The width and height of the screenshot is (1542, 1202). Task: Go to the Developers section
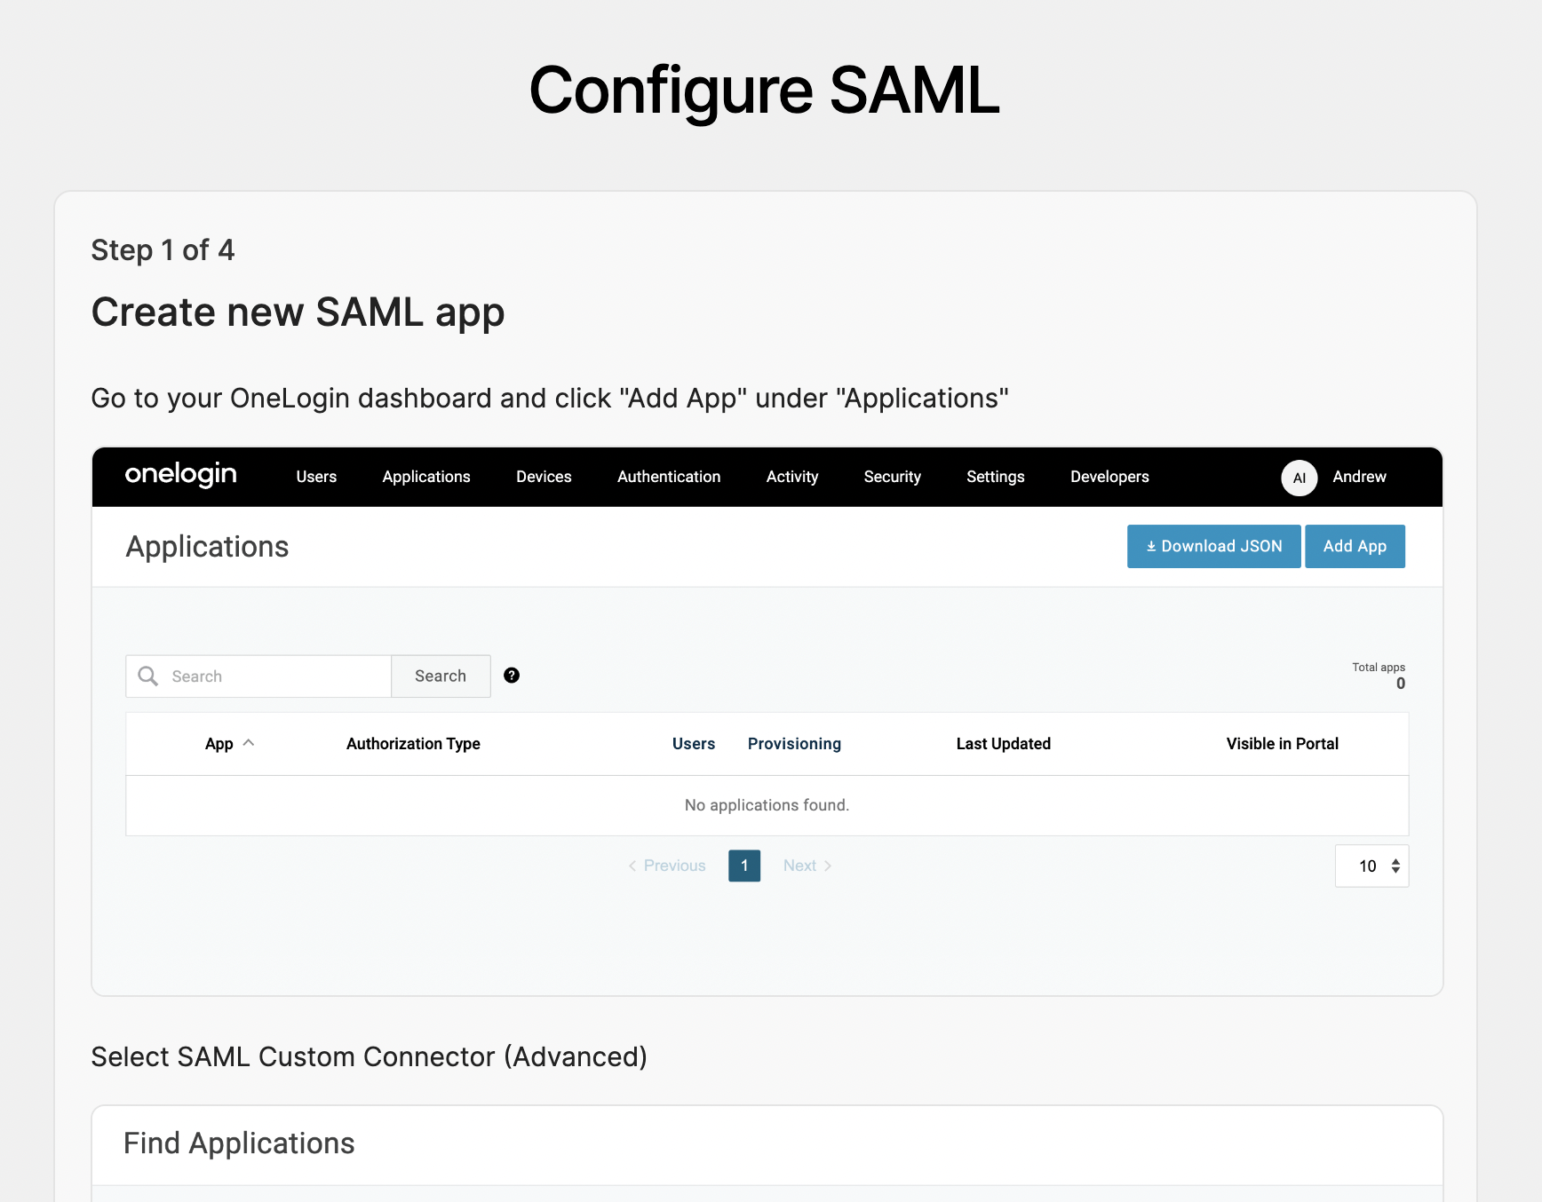click(x=1109, y=477)
